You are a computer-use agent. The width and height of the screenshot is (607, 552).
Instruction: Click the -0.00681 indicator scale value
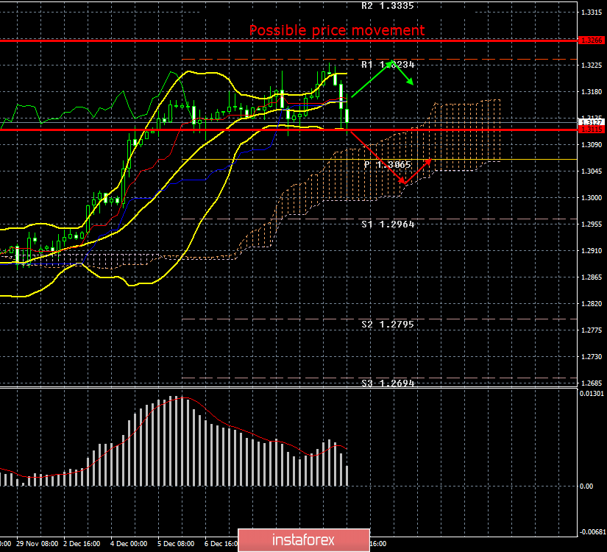pos(592,532)
